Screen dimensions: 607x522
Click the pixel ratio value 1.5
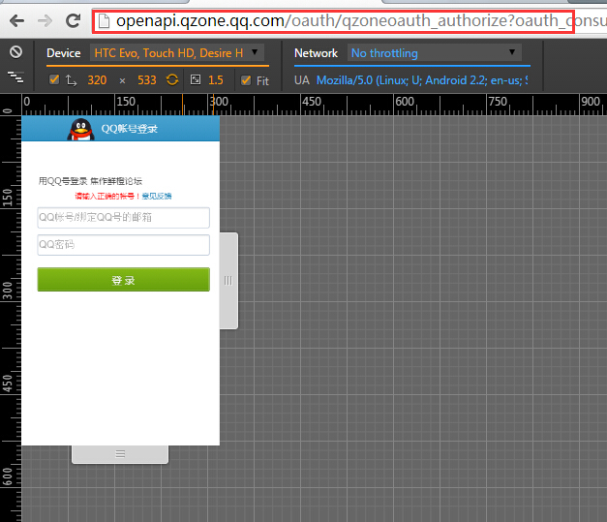(216, 80)
